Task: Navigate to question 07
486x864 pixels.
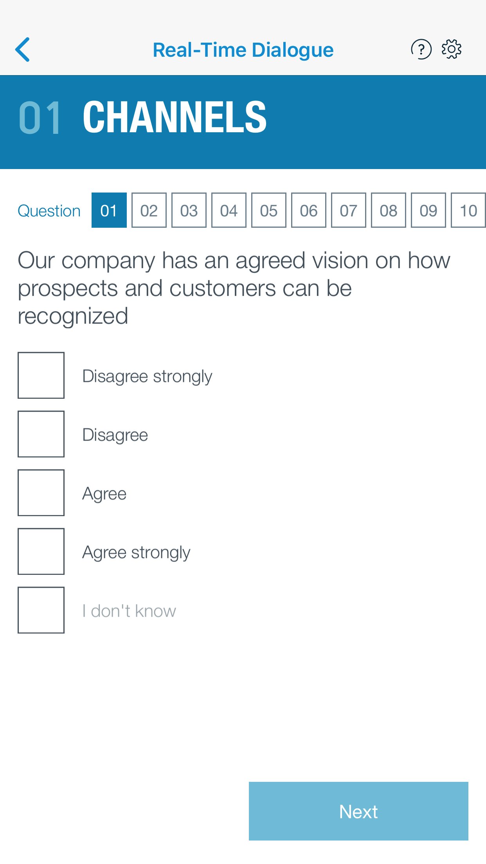Action: [349, 210]
